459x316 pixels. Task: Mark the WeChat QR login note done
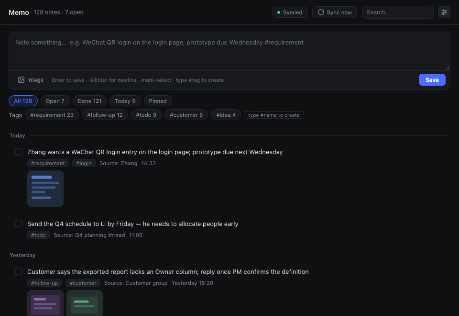pos(19,152)
